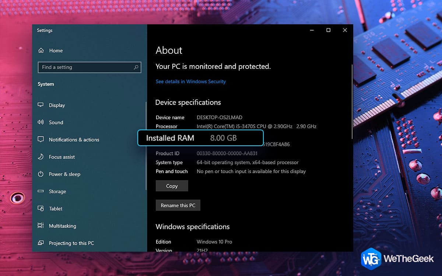Select the Storage drive icon
This screenshot has height=276, width=442.
click(41, 191)
